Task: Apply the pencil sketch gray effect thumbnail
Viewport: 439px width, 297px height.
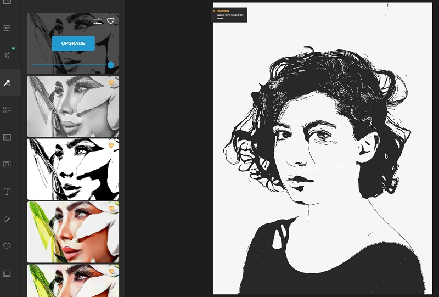Action: [73, 106]
